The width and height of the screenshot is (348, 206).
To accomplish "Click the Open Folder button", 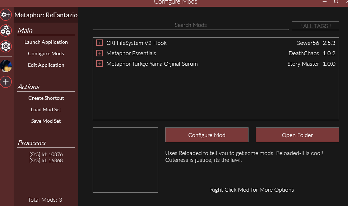I will [297, 135].
